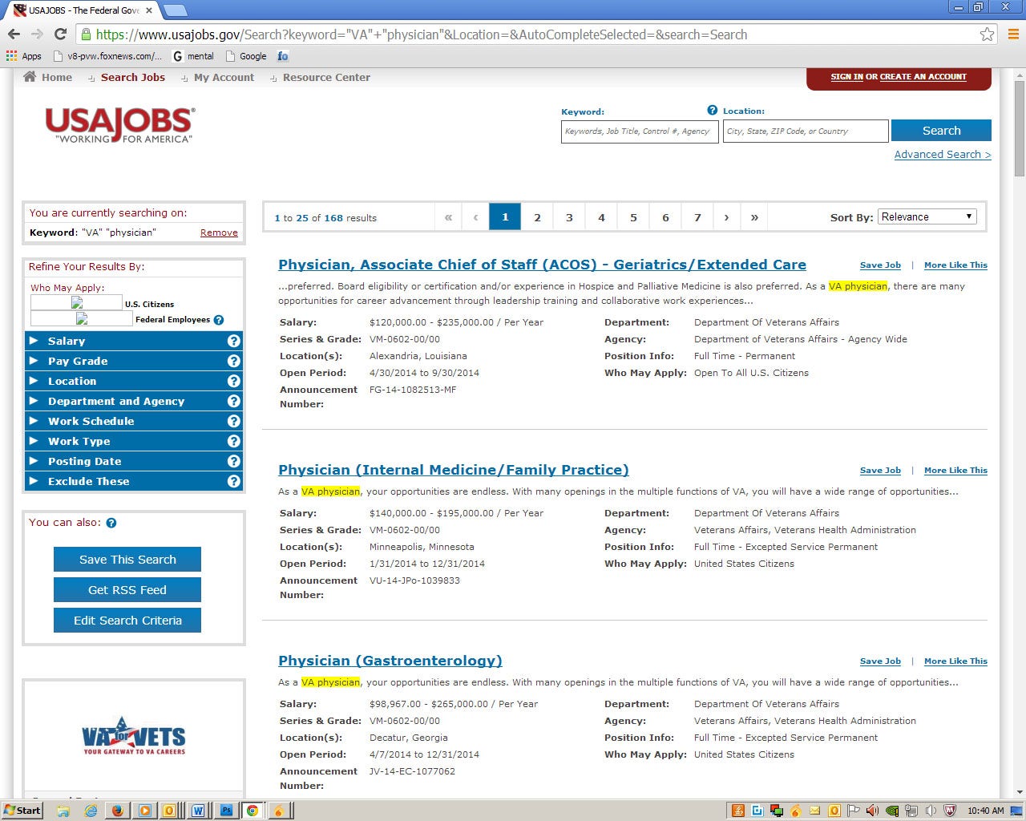The width and height of the screenshot is (1026, 821).
Task: Expand the Exclude These filter
Action: 133,481
